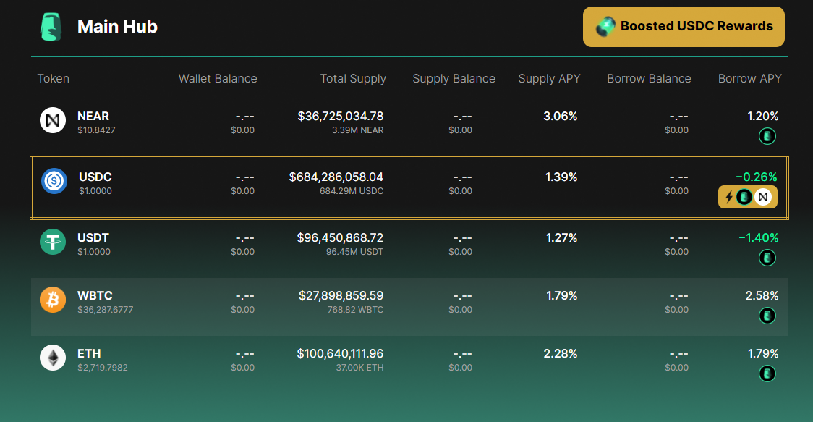Click the NEAR total supply amount
This screenshot has height=422, width=813.
coord(341,117)
